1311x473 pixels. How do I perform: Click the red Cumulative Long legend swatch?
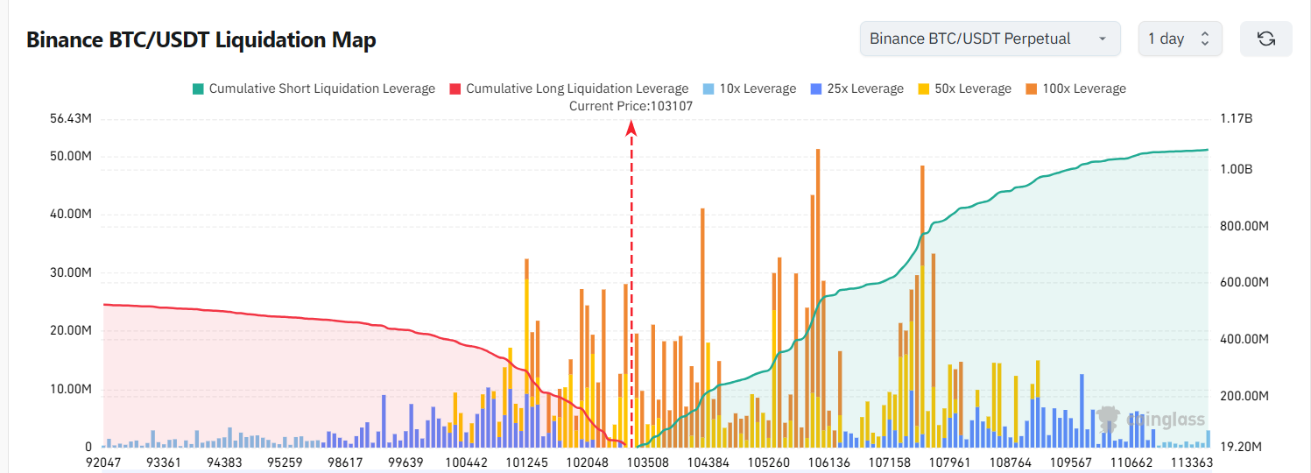(x=455, y=88)
